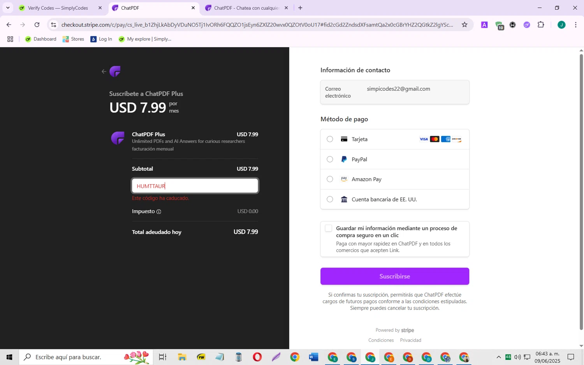584x365 pixels.
Task: Click Windows search box in taskbar
Action: 86,357
